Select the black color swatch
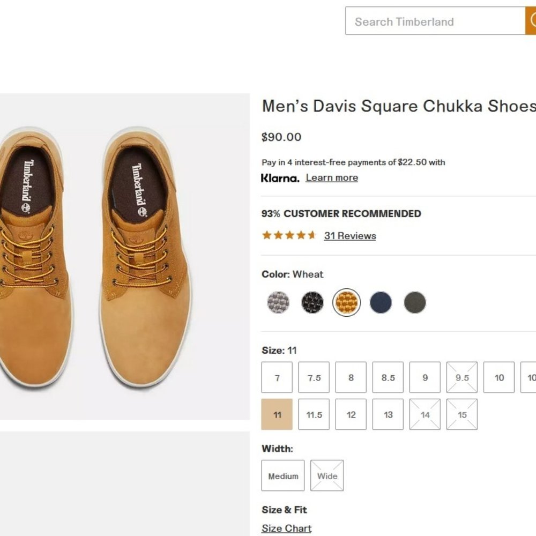 pyautogui.click(x=312, y=302)
